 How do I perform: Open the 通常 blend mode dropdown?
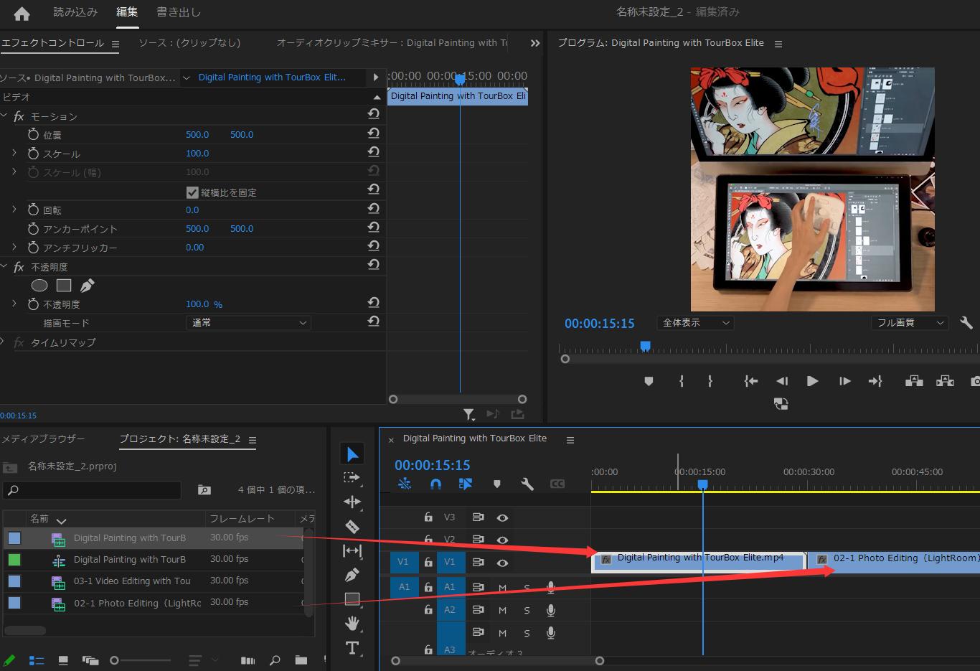pos(248,323)
